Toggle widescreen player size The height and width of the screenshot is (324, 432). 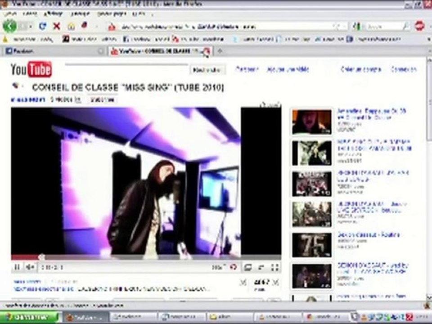247,267
